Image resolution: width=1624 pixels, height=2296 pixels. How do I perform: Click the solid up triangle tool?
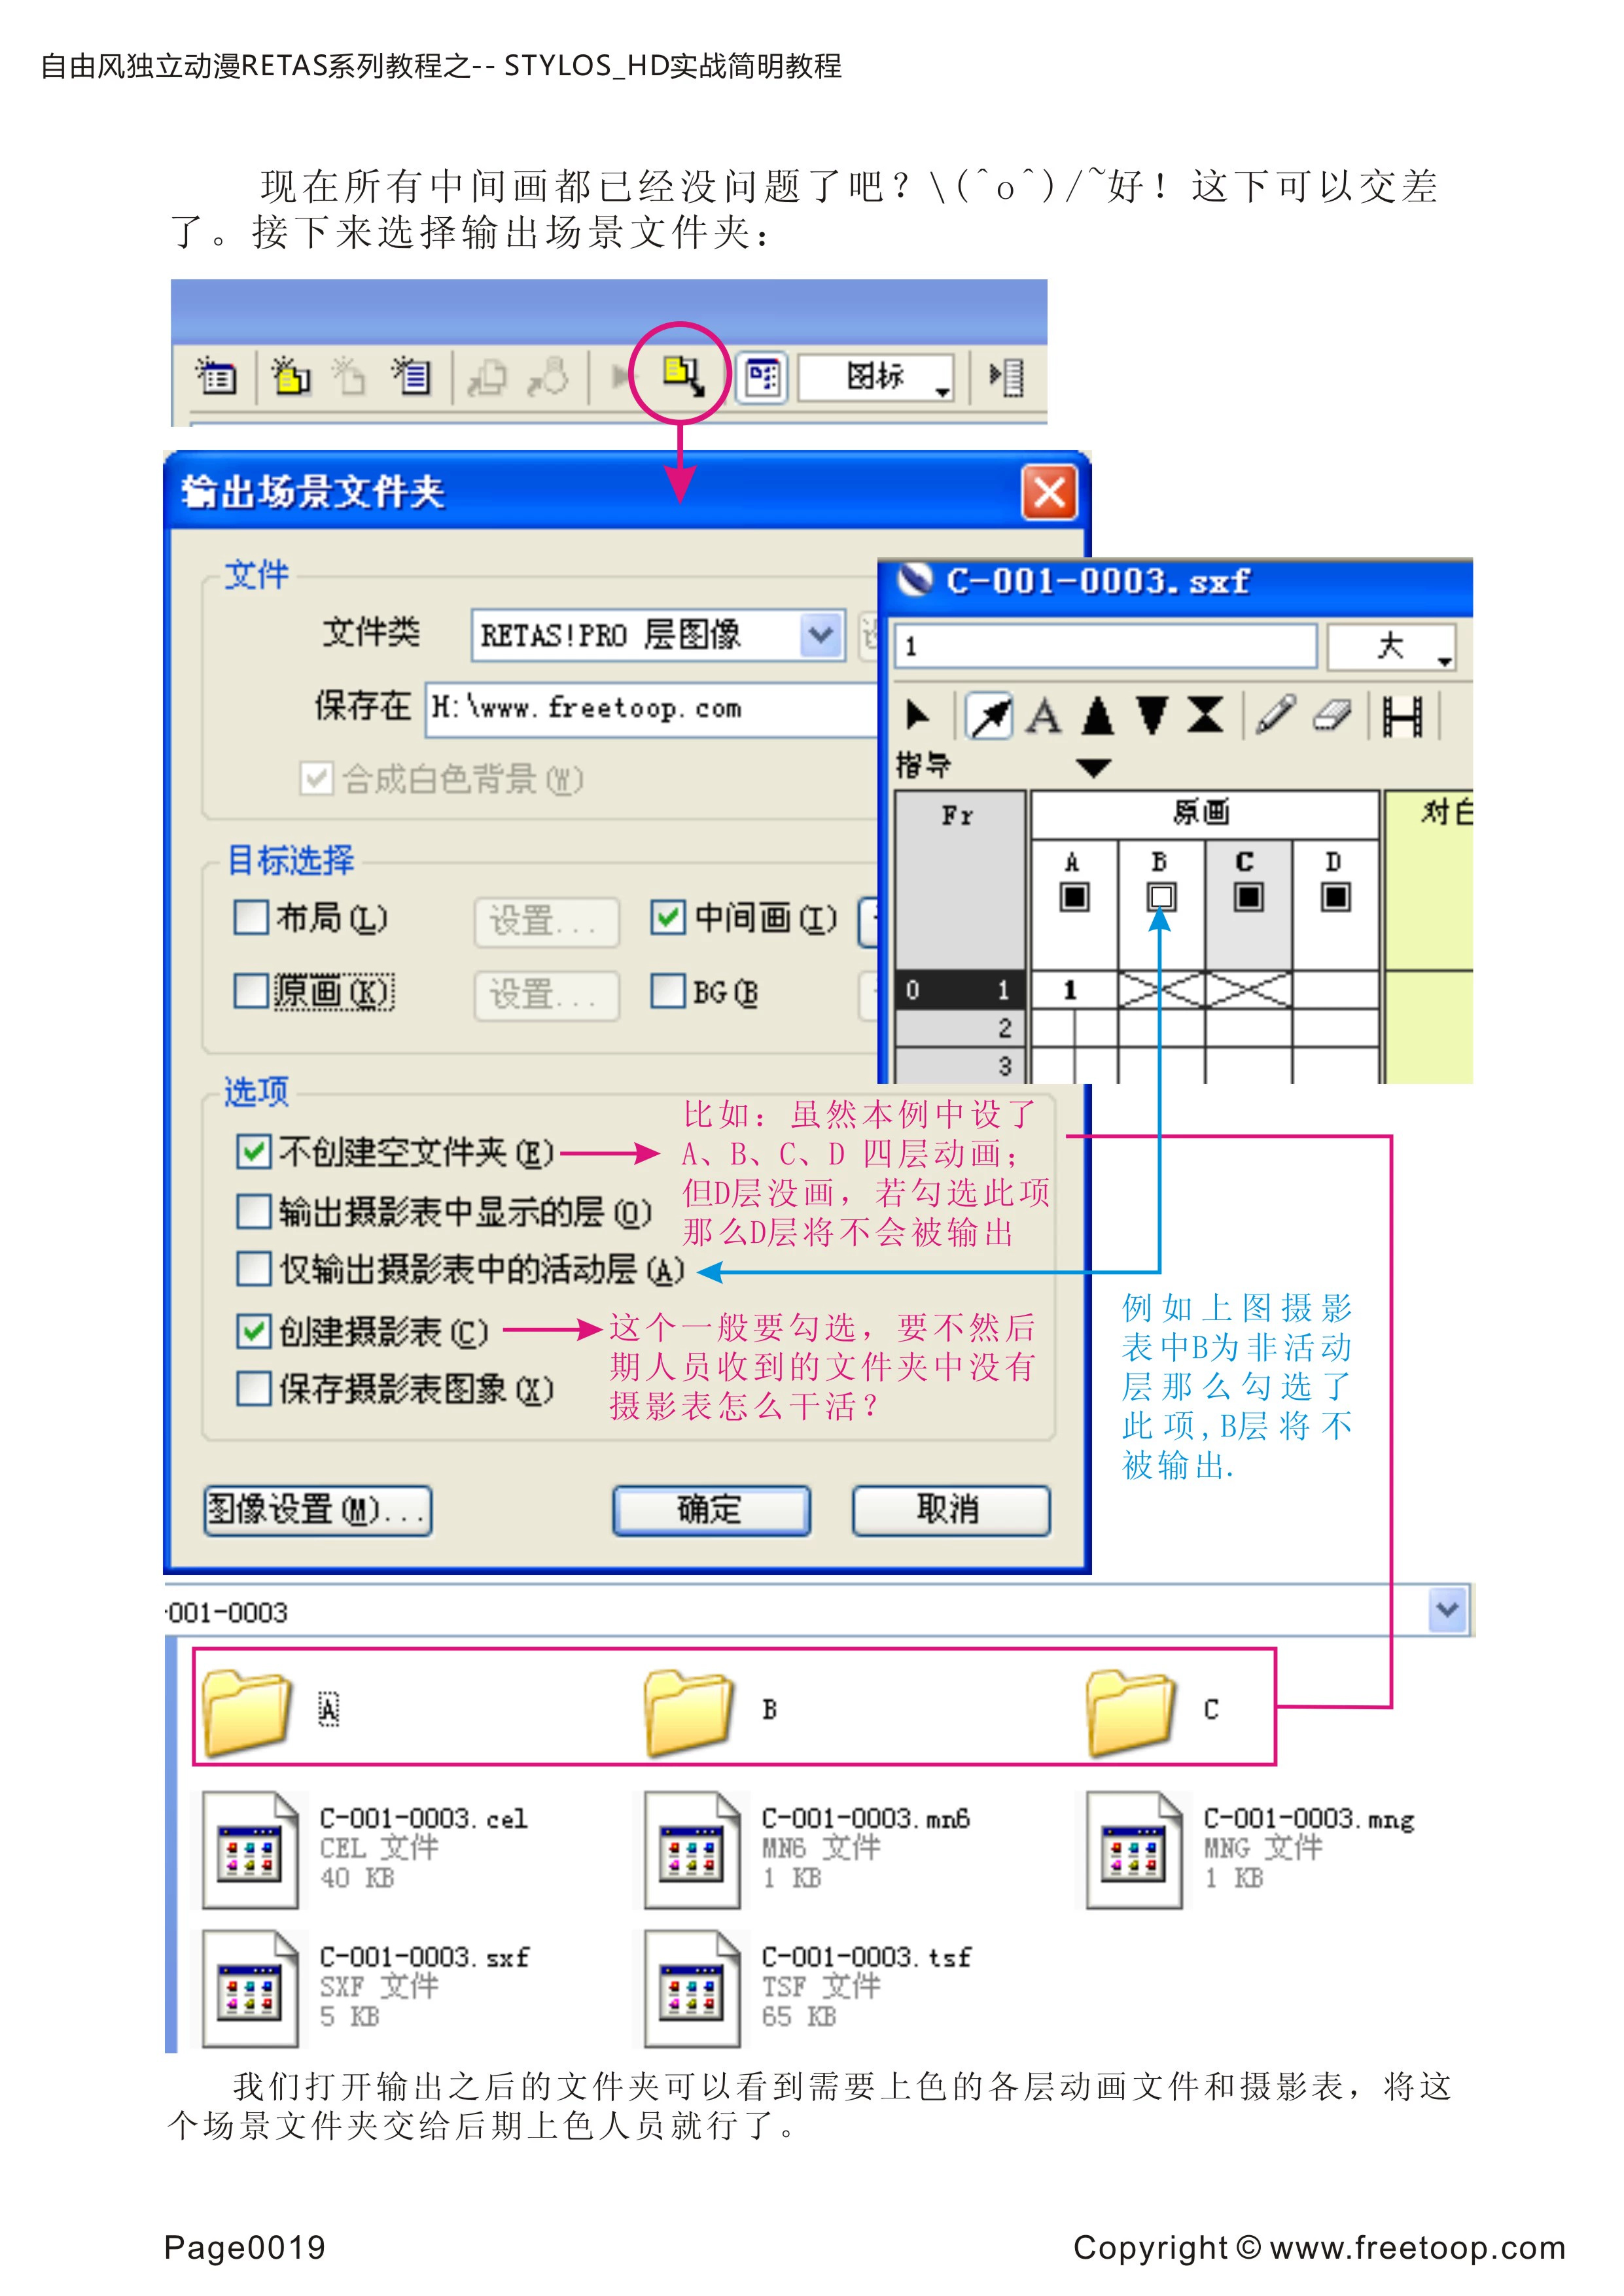tap(1098, 716)
